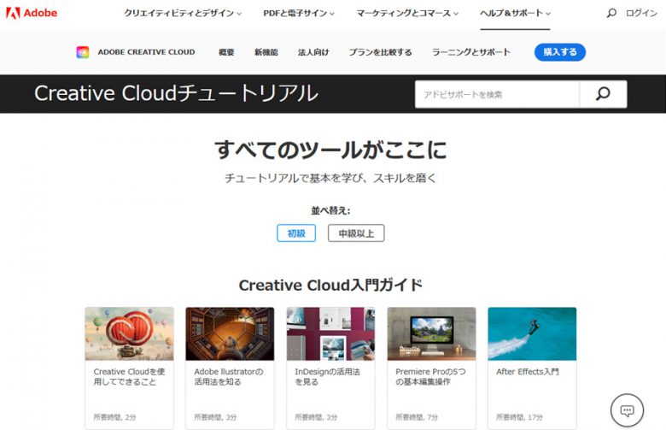Click 所要時間, 17分 text
666x430 pixels.
point(519,417)
